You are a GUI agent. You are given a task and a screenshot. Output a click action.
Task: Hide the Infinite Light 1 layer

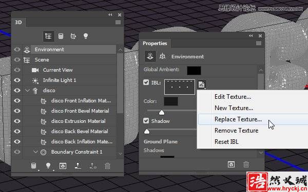click(x=17, y=80)
